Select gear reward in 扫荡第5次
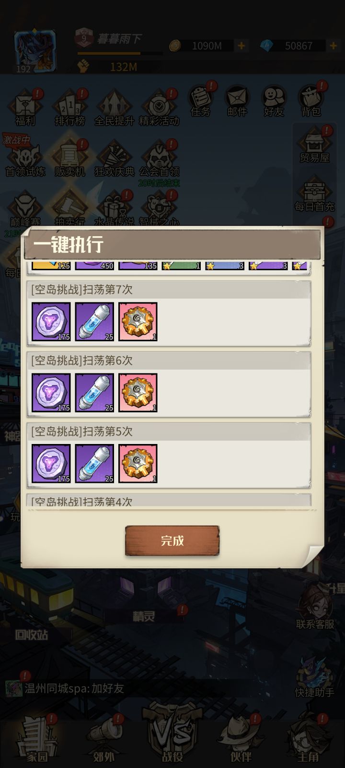345x768 pixels. click(138, 464)
